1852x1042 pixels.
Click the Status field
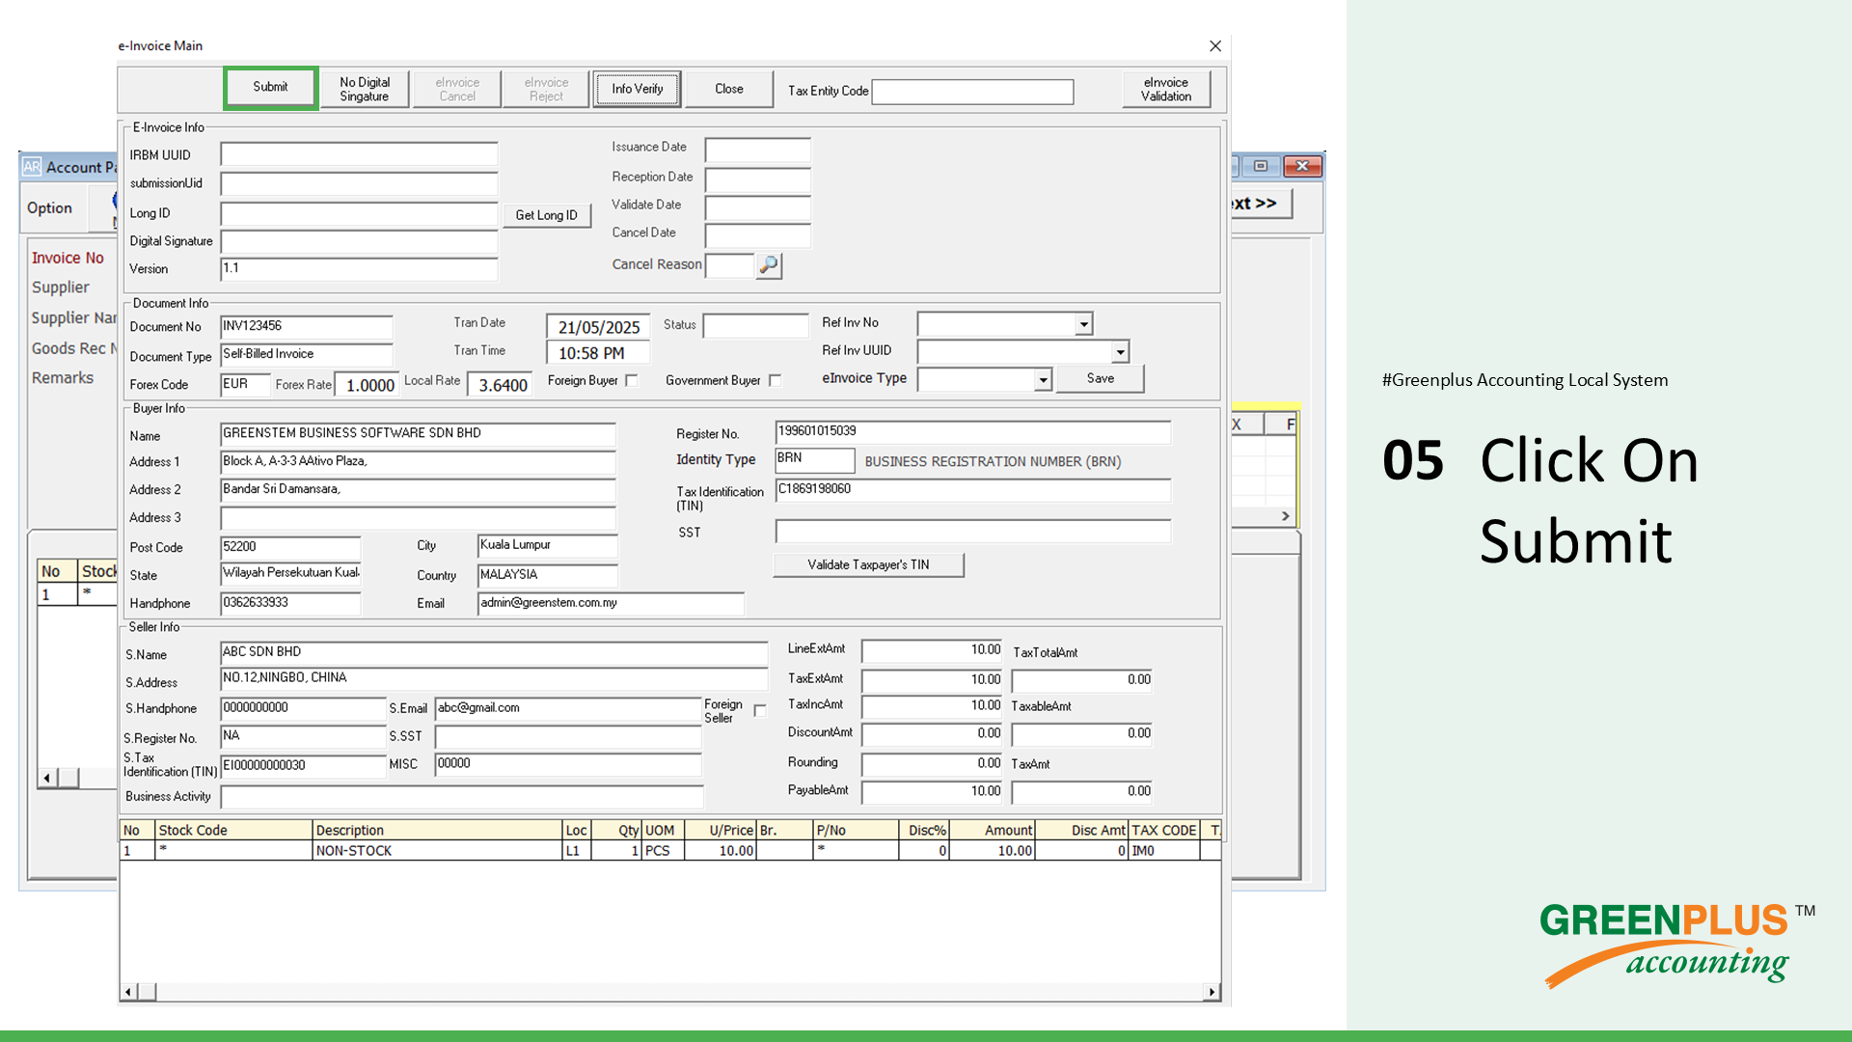click(x=755, y=326)
